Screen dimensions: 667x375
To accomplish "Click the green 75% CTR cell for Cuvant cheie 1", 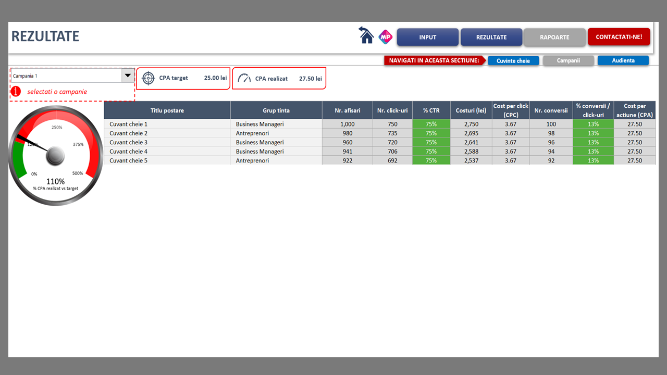I will pos(431,124).
